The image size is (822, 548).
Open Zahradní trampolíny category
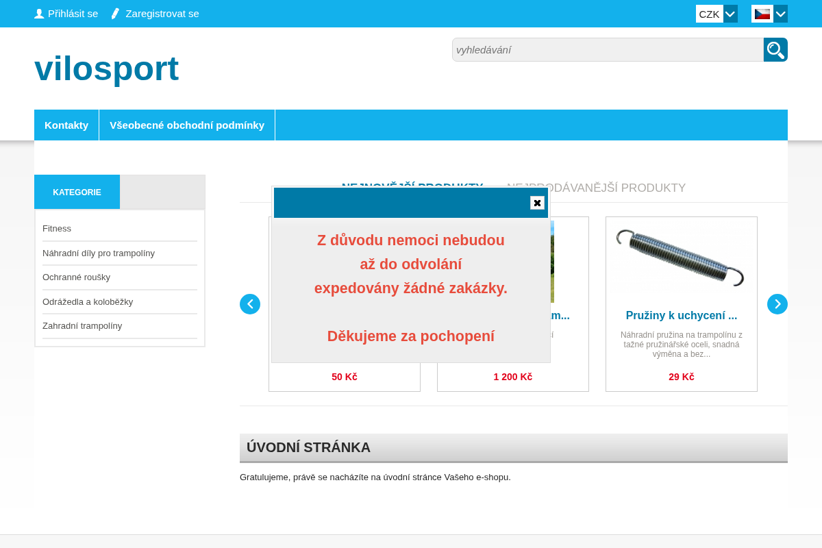82,325
